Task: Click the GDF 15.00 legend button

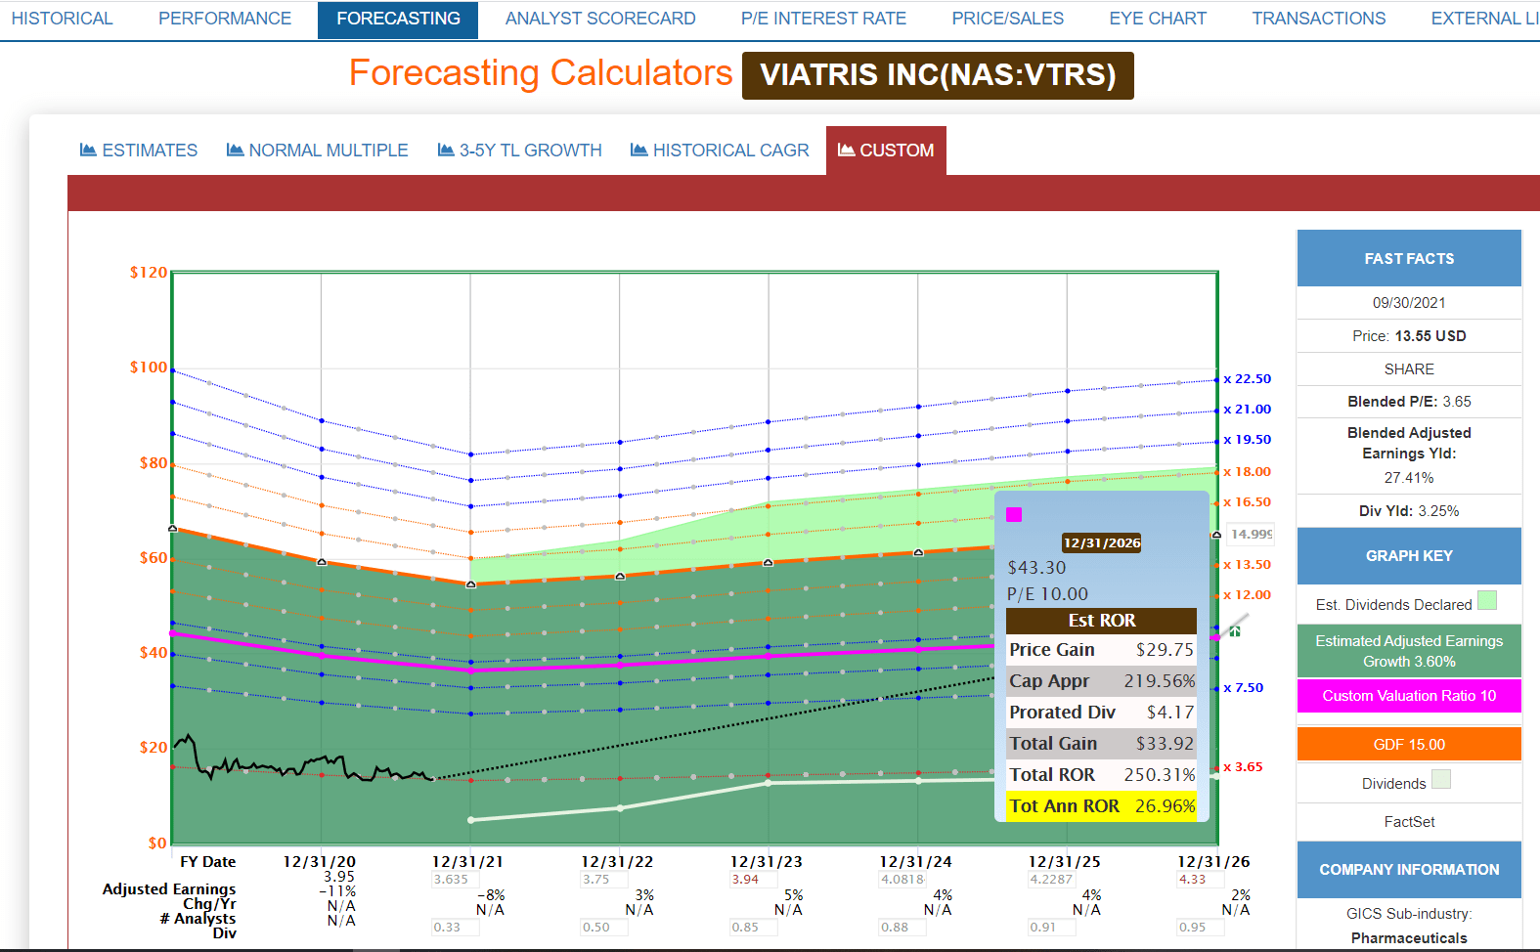Action: click(x=1409, y=744)
